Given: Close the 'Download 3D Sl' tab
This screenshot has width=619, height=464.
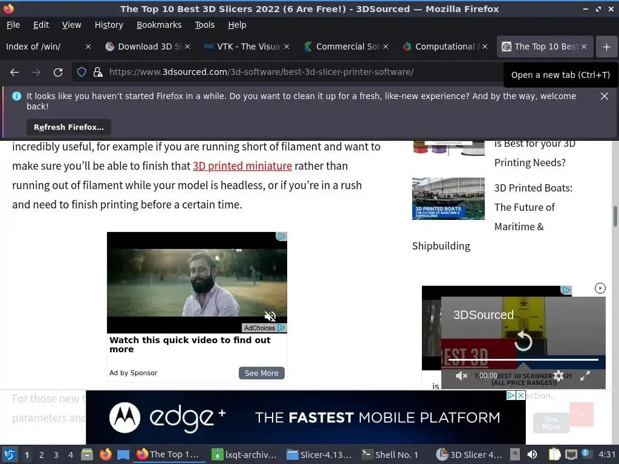Looking at the screenshot, I should 187,47.
